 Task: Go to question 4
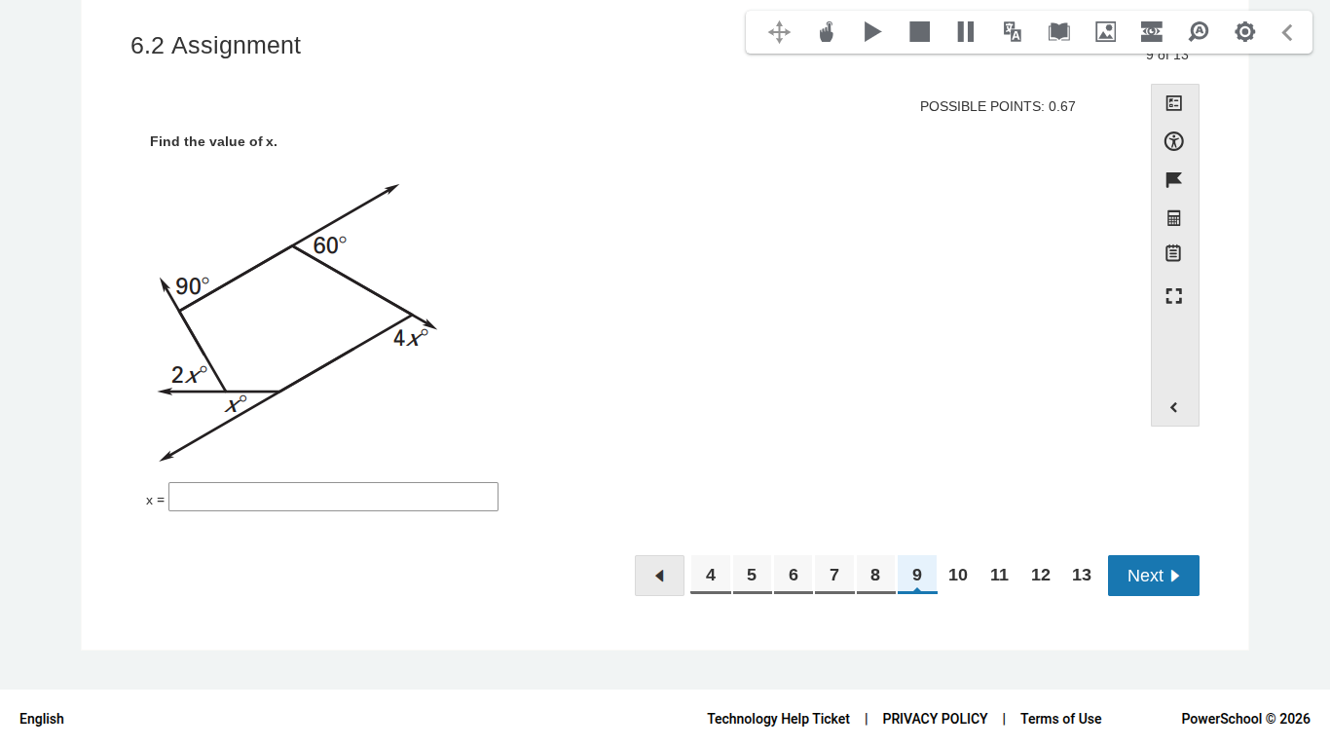point(710,575)
